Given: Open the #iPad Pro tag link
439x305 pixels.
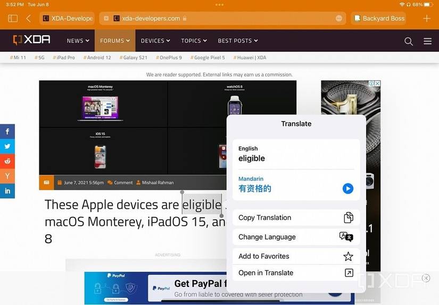Looking at the screenshot, I should (64, 57).
